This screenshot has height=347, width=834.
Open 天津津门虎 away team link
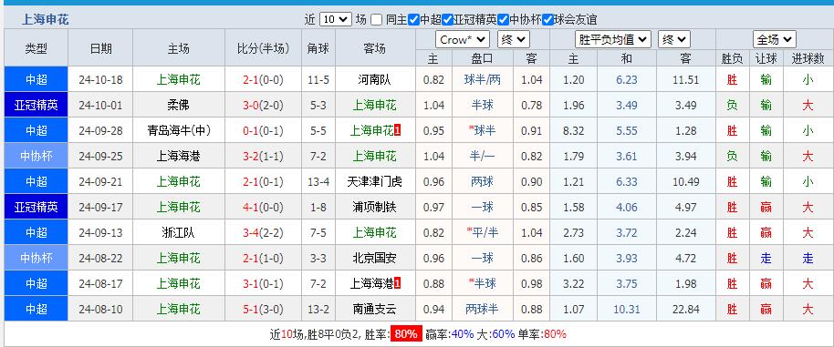[374, 181]
